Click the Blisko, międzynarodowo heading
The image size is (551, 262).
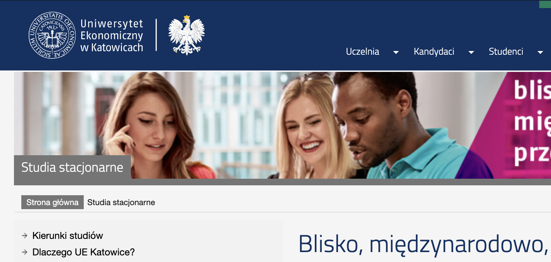423,244
